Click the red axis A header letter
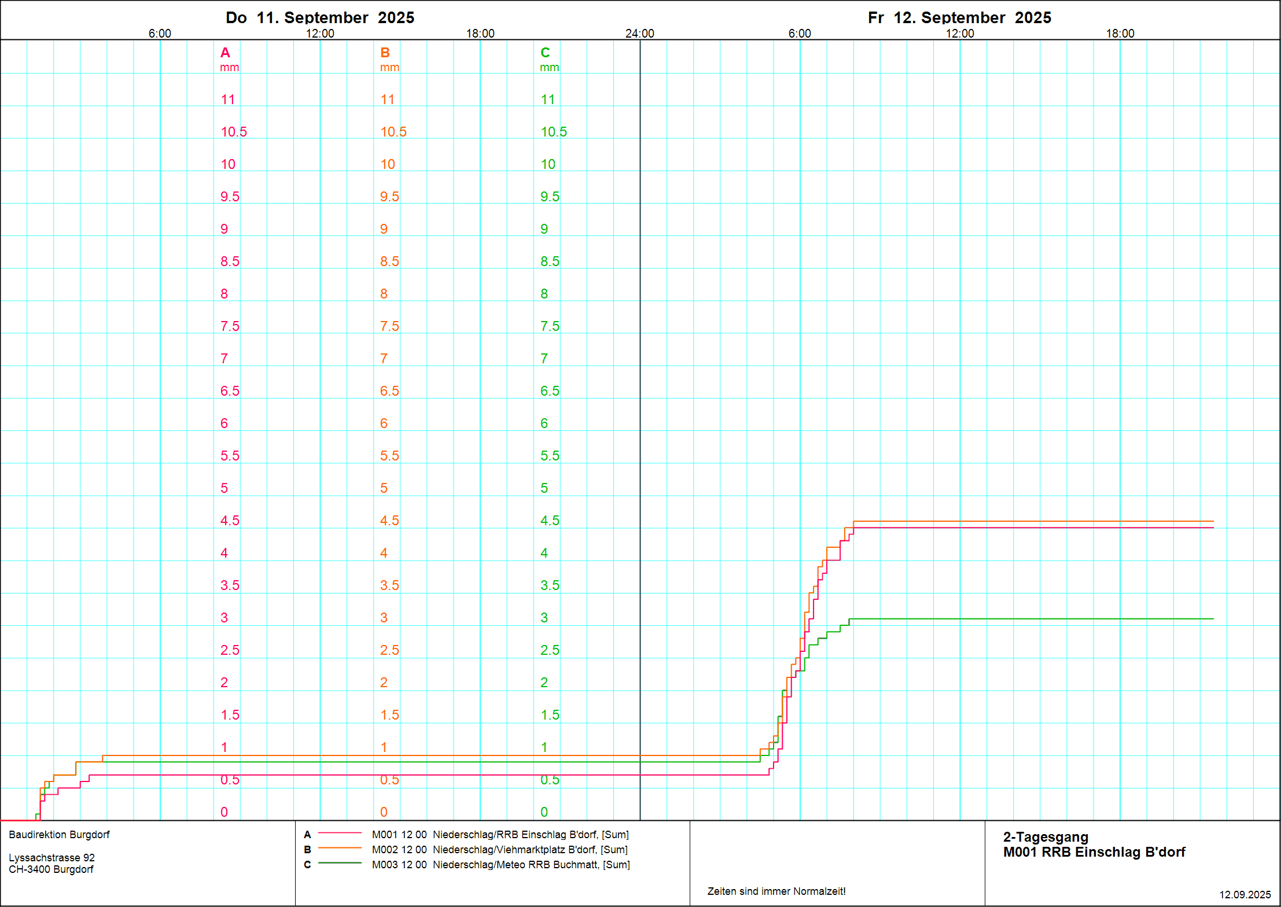 tap(226, 53)
